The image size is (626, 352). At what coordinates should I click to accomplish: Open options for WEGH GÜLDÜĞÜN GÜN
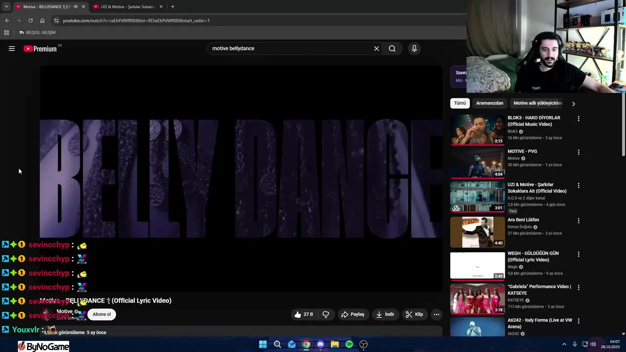click(x=579, y=254)
